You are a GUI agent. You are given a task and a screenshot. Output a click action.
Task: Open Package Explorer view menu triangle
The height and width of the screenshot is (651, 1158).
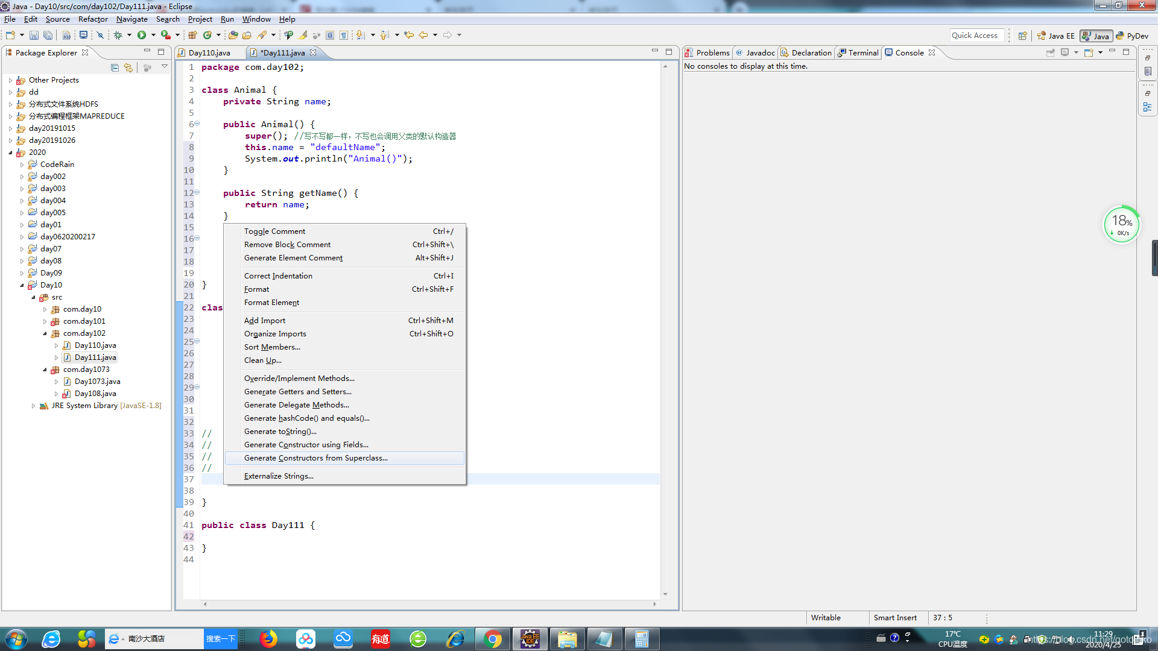[x=164, y=67]
